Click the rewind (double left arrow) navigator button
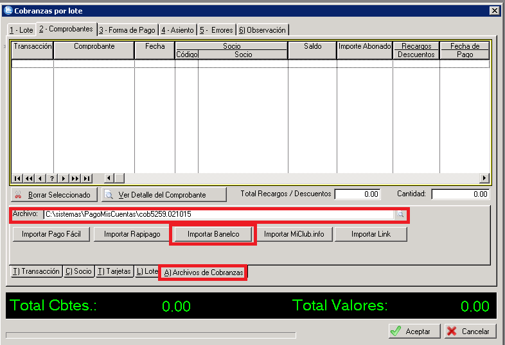 pos(29,178)
